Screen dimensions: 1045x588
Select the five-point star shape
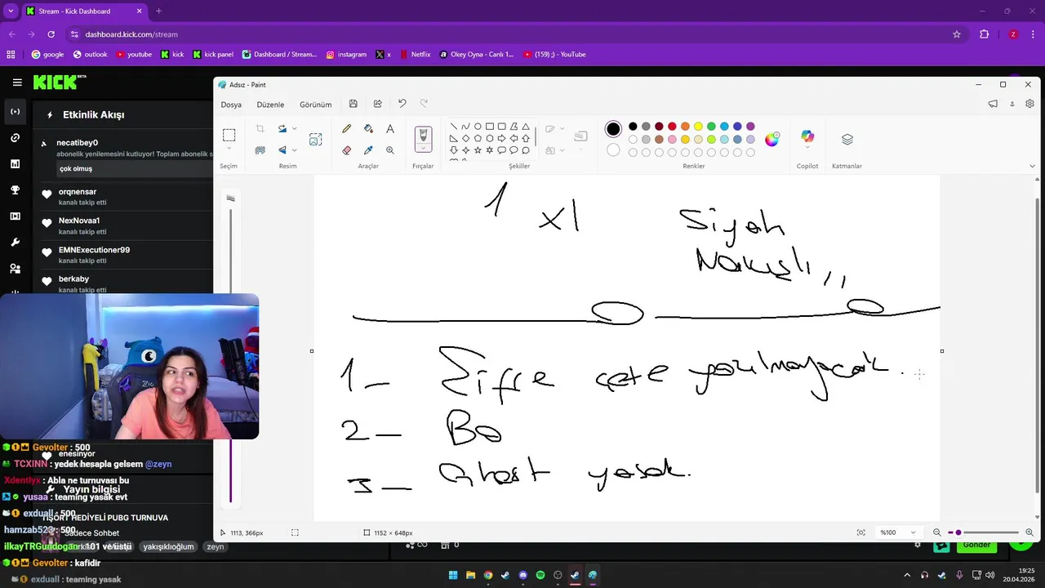(478, 150)
